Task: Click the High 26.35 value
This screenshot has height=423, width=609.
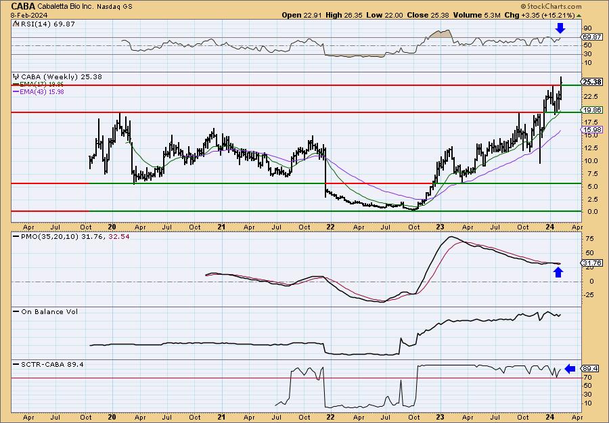Action: (x=345, y=15)
